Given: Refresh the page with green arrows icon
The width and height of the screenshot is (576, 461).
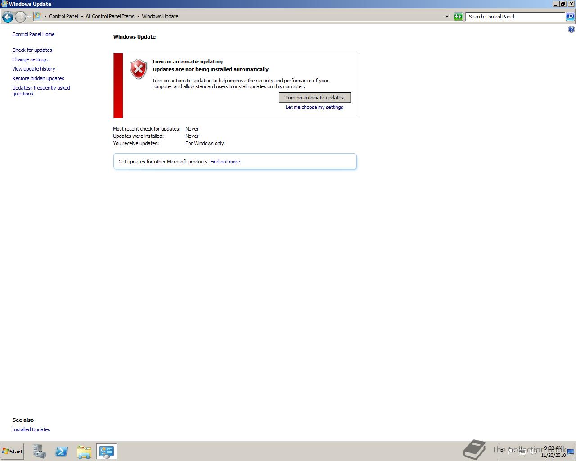Looking at the screenshot, I should [458, 17].
